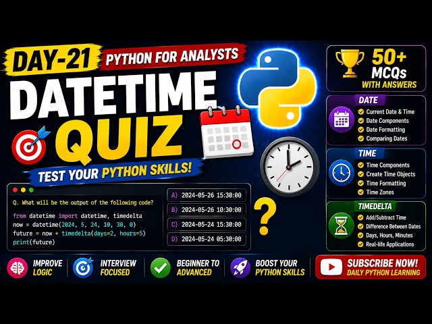Image resolution: width=432 pixels, height=324 pixels.
Task: Click the red calendar graphic
Action: [227, 133]
